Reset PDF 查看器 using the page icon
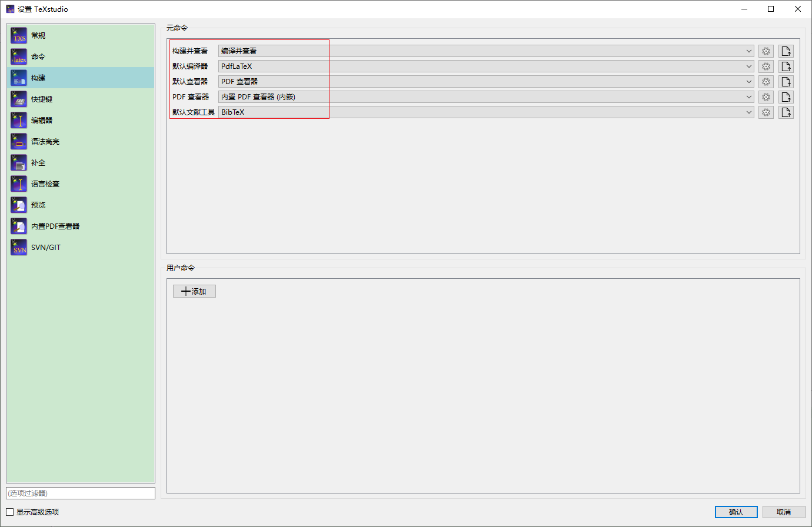The height and width of the screenshot is (527, 812). click(x=786, y=97)
